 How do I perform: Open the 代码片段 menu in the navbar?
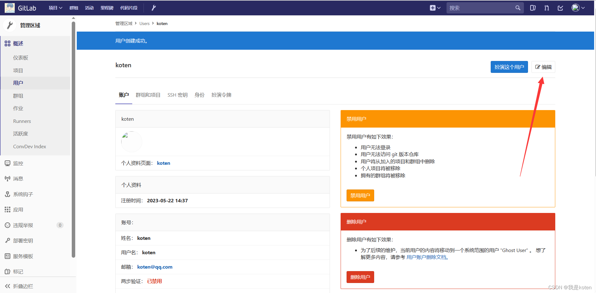pyautogui.click(x=129, y=8)
